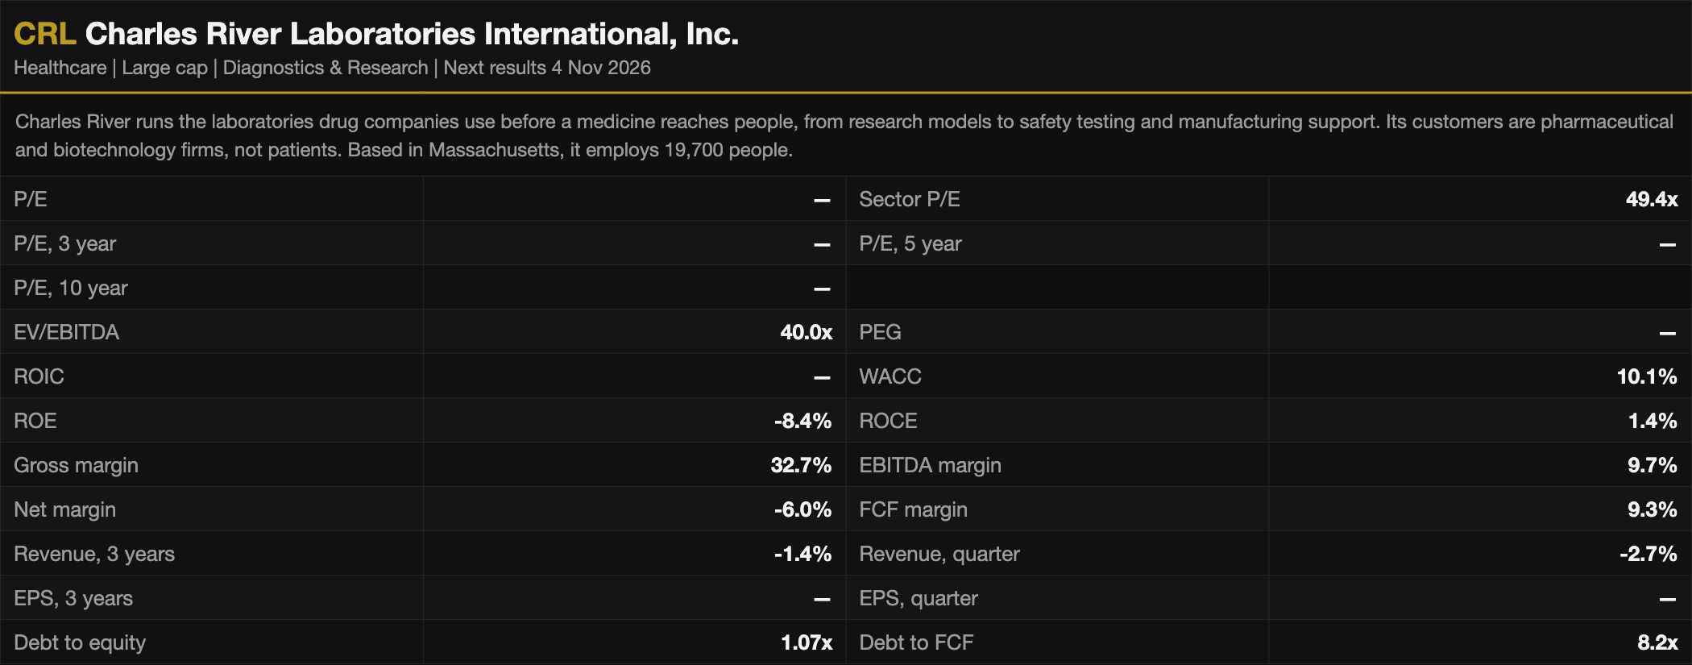
Task: Click the Charles River Laboratories company title
Action: click(x=412, y=34)
